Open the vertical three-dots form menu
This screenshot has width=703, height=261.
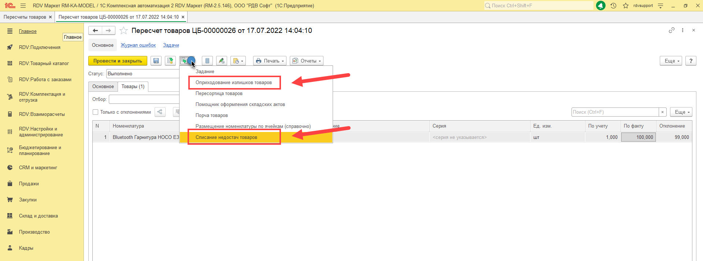[x=682, y=30]
